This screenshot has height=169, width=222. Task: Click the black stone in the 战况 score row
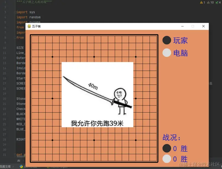(x=167, y=148)
